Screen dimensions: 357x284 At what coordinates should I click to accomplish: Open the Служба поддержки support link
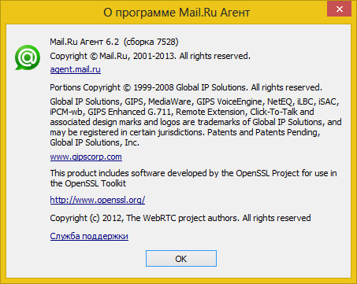(89, 236)
